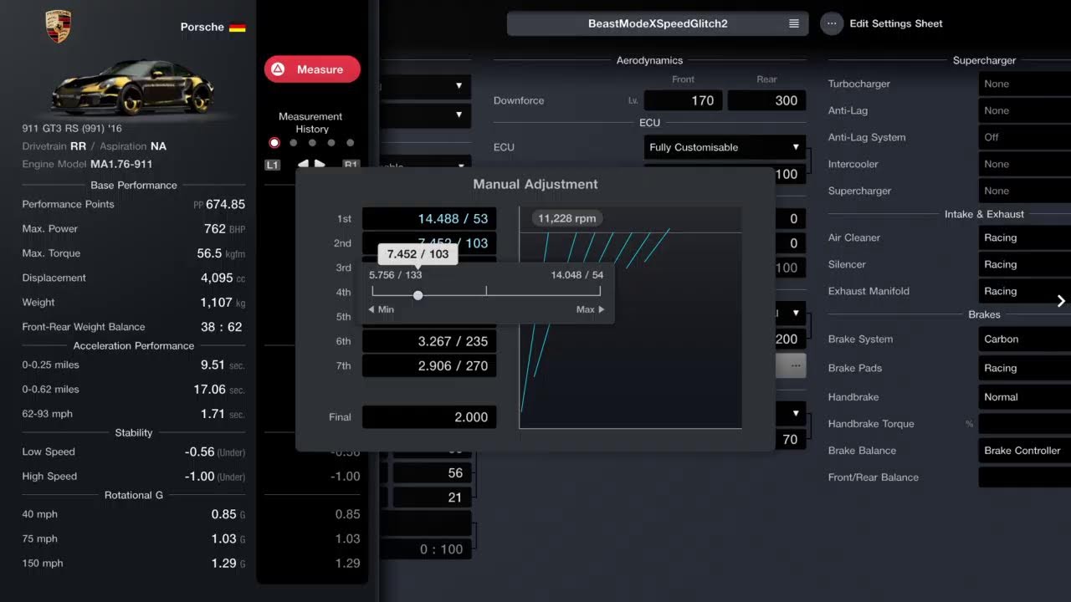Select the third measurement history dot
The height and width of the screenshot is (602, 1071).
tap(312, 143)
